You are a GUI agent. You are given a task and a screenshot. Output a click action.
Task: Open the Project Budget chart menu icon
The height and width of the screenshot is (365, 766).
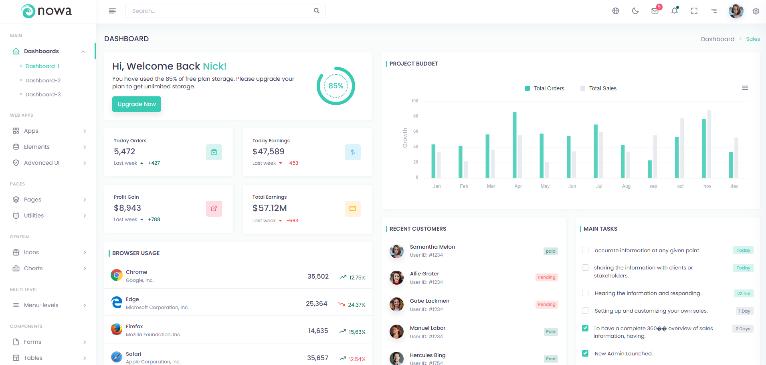point(745,88)
